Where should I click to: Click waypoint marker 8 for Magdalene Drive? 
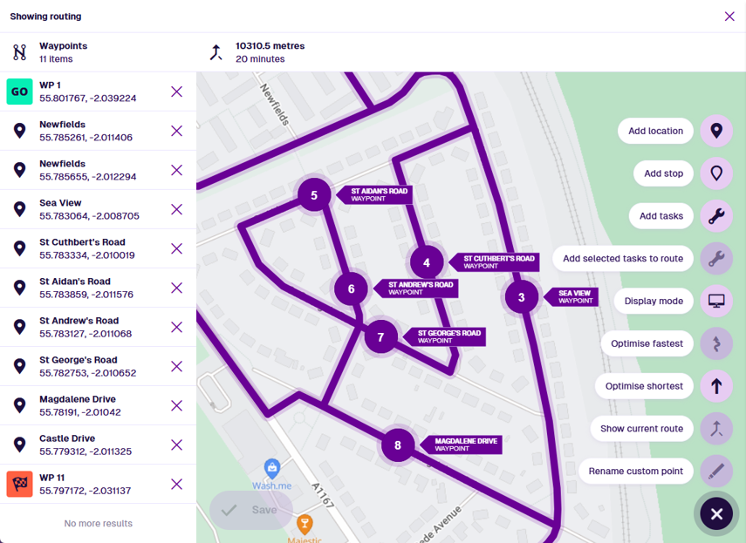click(397, 445)
